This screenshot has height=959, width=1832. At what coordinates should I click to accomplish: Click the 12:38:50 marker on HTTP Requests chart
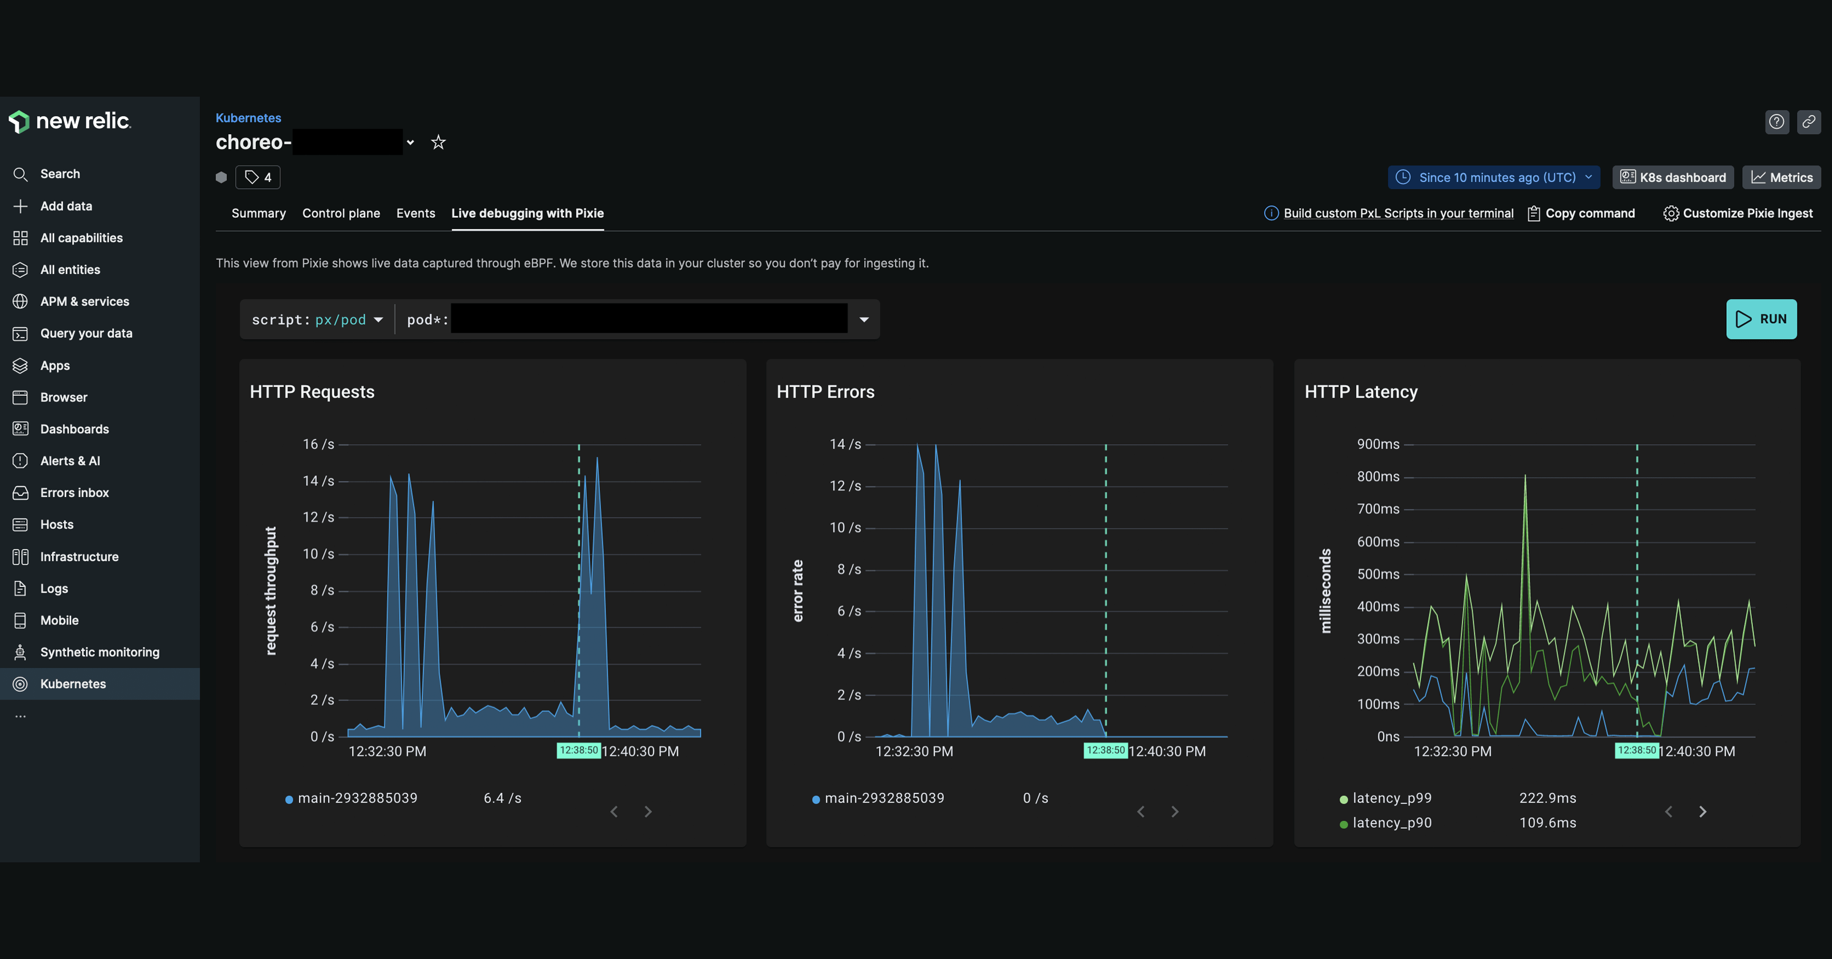(578, 751)
